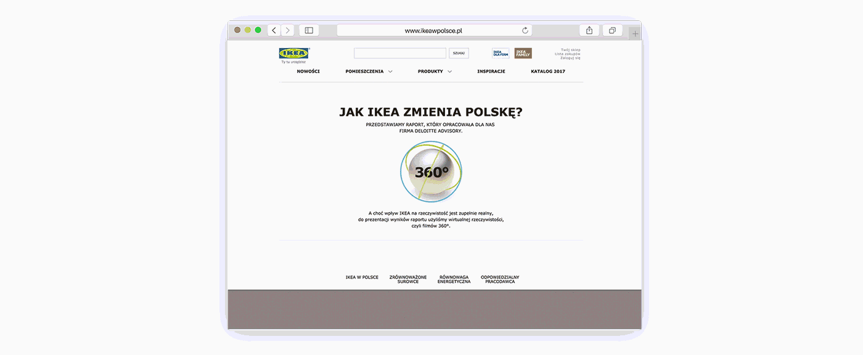Screen dimensions: 863x355
Task: Open IKEA dla Firm logo link
Action: coord(501,54)
